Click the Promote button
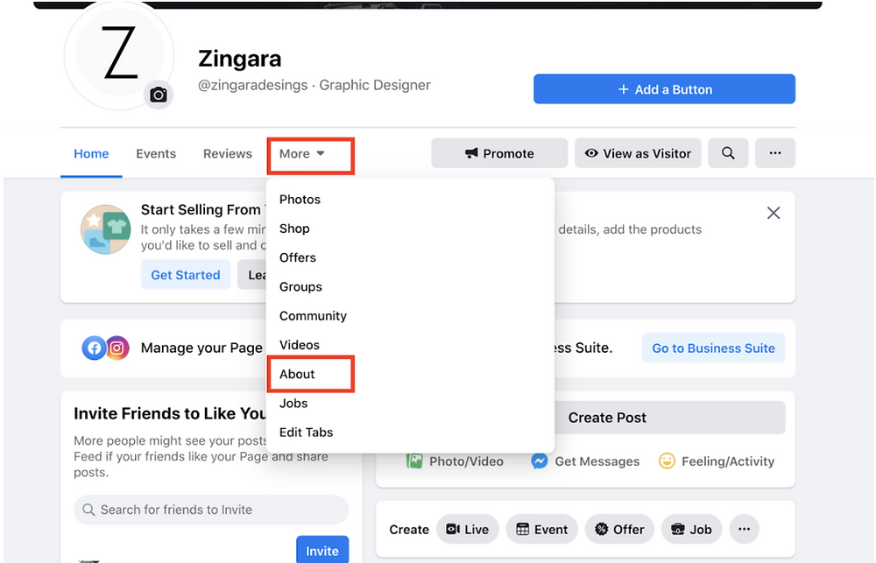 coord(499,153)
